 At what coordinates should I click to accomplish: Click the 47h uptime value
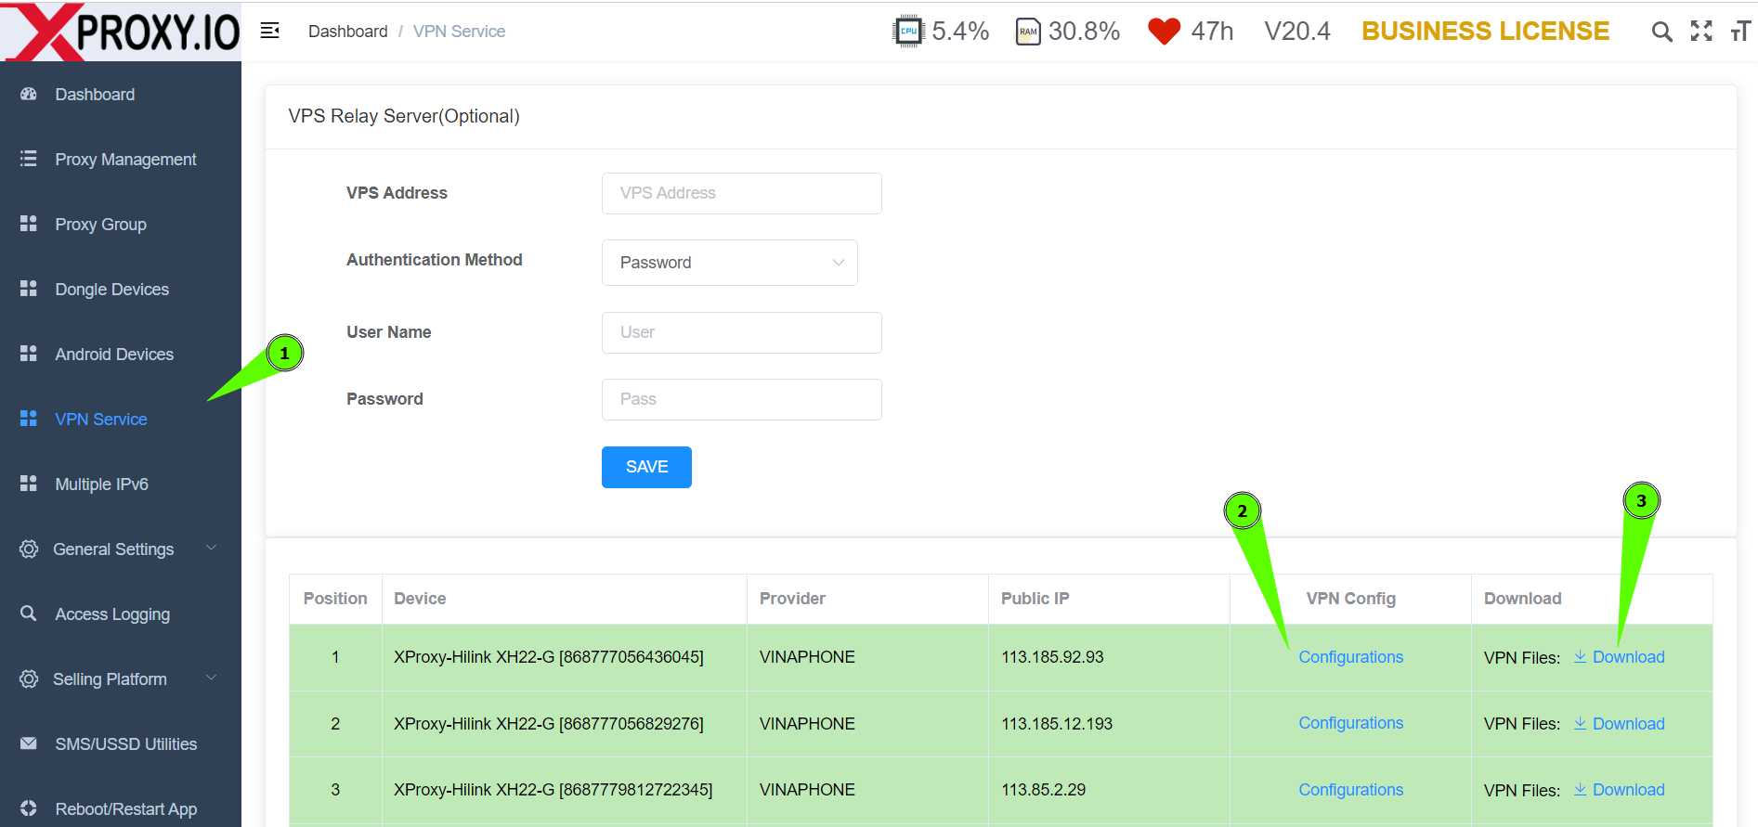[1212, 32]
